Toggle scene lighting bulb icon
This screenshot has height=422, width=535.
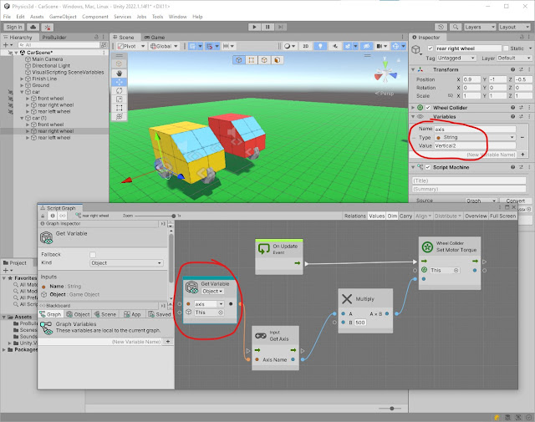click(319, 46)
